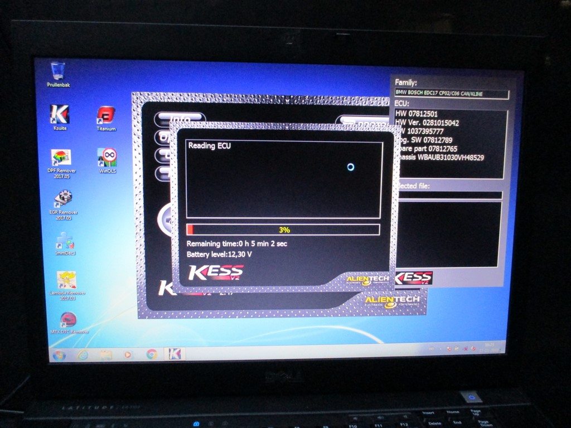Open Internet Explorer from the taskbar
Screen dimensions: 571x428
point(83,355)
